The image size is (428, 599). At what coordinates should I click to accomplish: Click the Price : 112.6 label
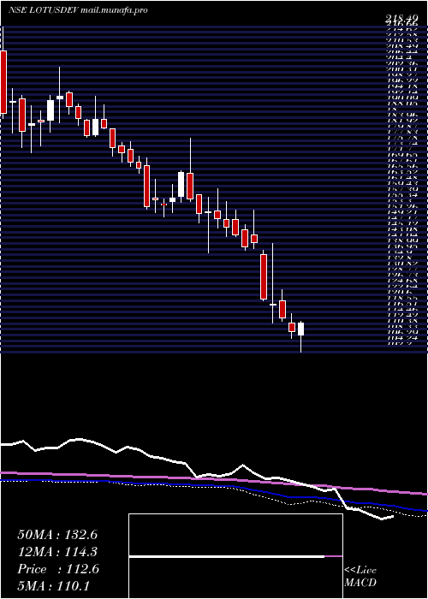(x=58, y=569)
